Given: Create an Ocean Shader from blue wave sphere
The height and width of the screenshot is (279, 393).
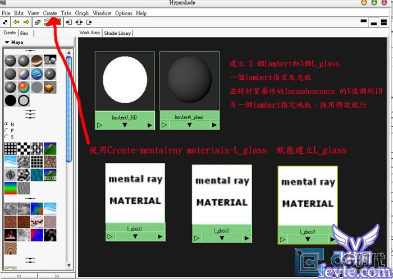Looking at the screenshot, I should point(37,74).
